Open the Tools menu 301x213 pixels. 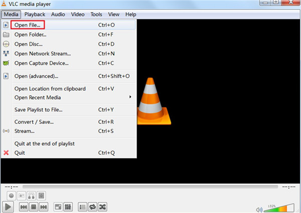point(96,15)
